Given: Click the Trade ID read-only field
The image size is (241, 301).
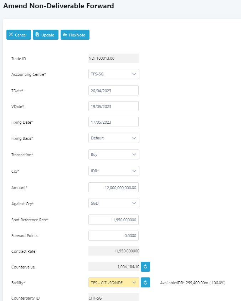Looking at the screenshot, I should (x=114, y=58).
